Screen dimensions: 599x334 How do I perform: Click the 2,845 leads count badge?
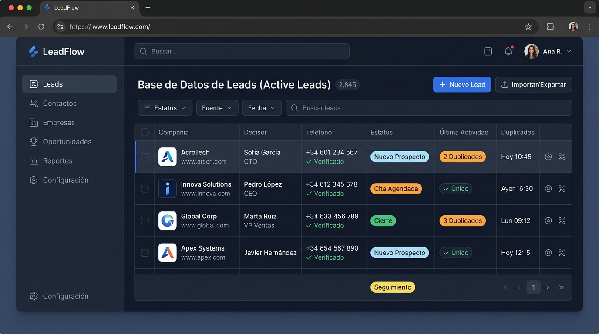coord(347,85)
